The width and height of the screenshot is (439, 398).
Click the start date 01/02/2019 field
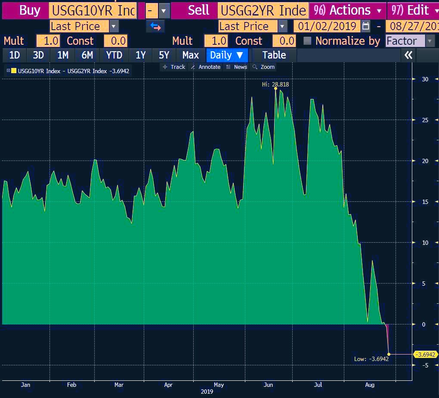point(327,26)
